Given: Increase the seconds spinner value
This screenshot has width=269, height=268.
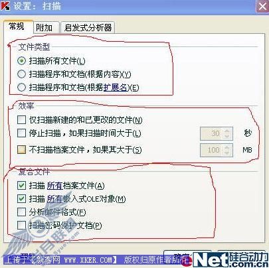Looking at the screenshot, I should [x=227, y=131].
